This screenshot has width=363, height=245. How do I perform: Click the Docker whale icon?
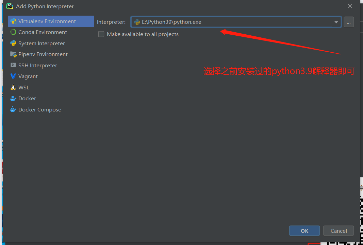tap(13, 99)
